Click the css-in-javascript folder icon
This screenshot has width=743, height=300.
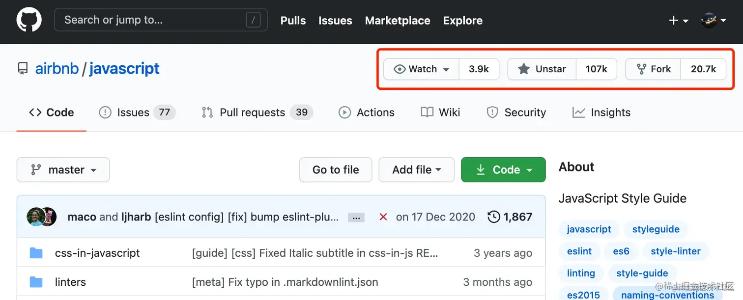[36, 253]
